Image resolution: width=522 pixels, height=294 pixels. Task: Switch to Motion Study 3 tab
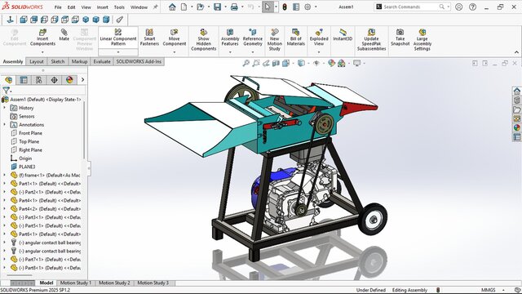[153, 283]
